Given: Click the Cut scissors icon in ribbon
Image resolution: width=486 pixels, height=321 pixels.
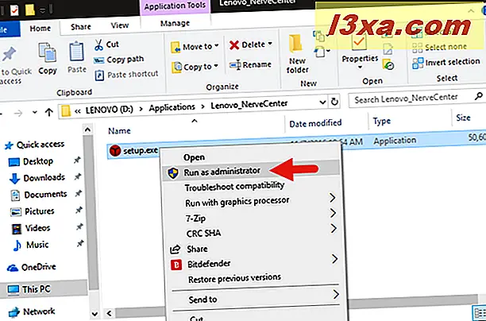Looking at the screenshot, I should pyautogui.click(x=98, y=44).
